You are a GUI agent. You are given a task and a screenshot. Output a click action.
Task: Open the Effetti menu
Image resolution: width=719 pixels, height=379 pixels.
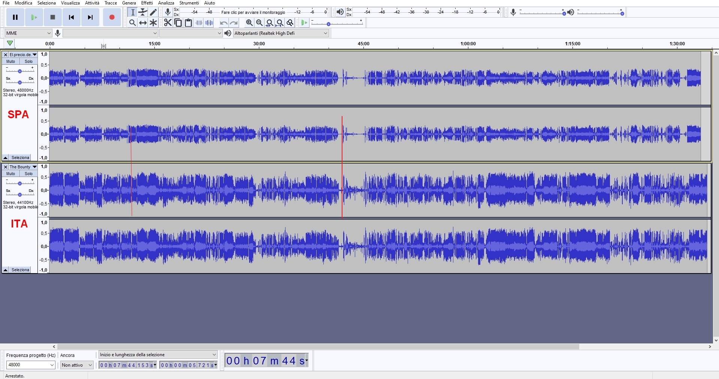[147, 3]
